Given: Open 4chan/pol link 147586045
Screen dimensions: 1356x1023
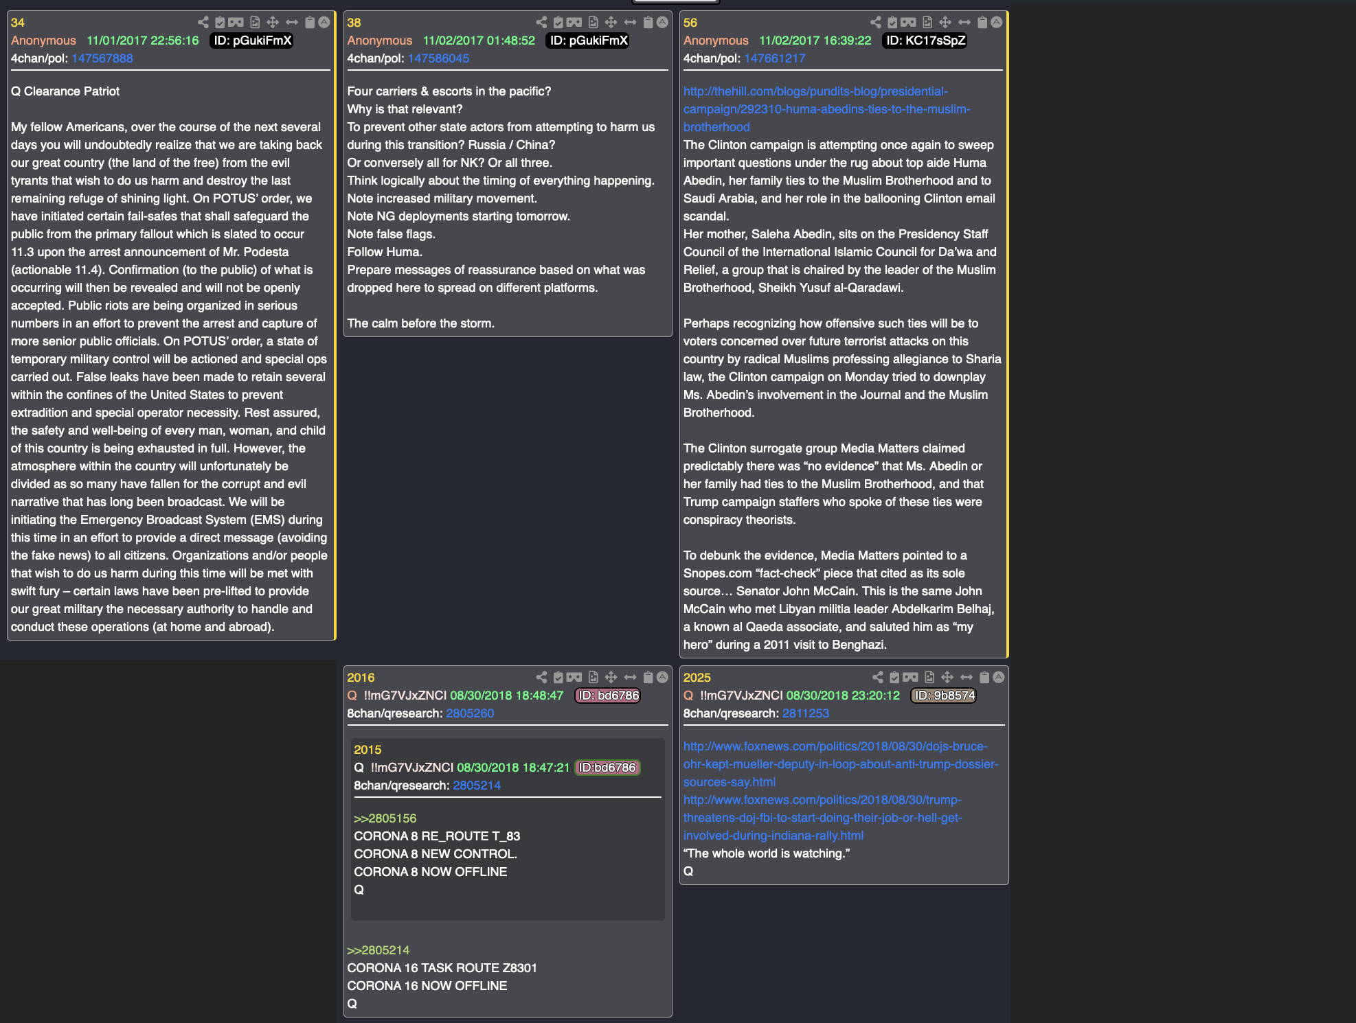Looking at the screenshot, I should pyautogui.click(x=438, y=58).
